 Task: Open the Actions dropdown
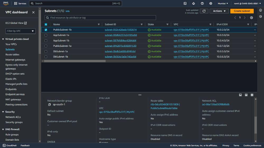pyautogui.click(x=219, y=11)
